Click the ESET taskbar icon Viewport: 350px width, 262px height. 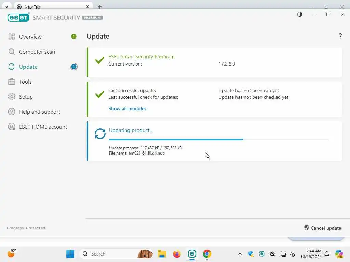click(x=192, y=254)
